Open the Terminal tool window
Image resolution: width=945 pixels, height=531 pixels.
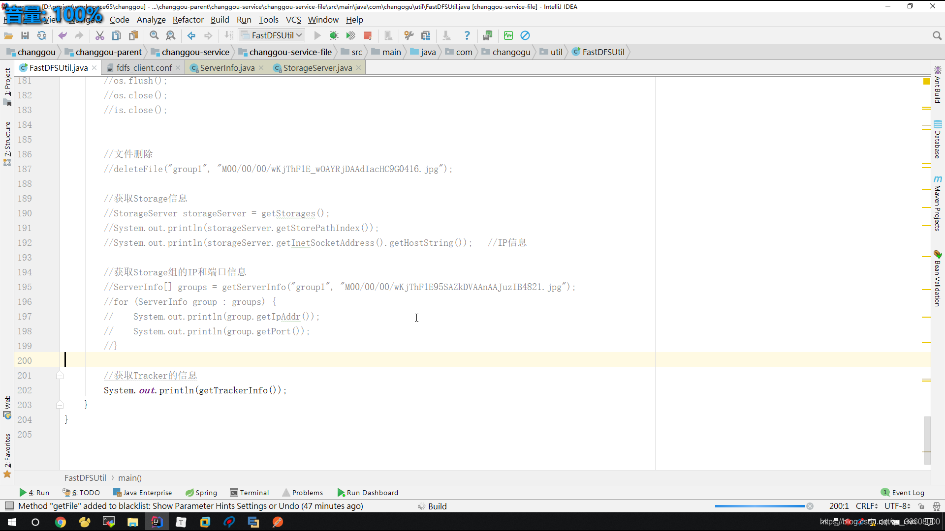(x=250, y=493)
